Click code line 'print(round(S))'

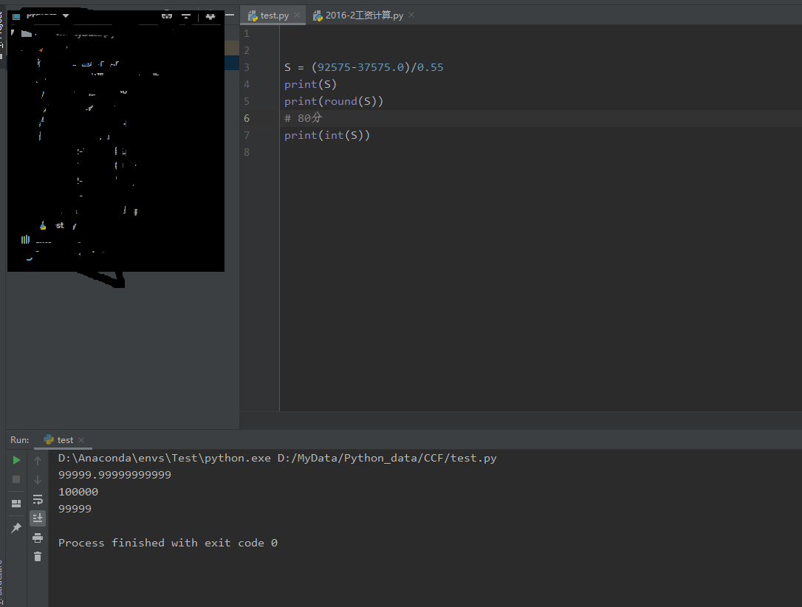334,101
